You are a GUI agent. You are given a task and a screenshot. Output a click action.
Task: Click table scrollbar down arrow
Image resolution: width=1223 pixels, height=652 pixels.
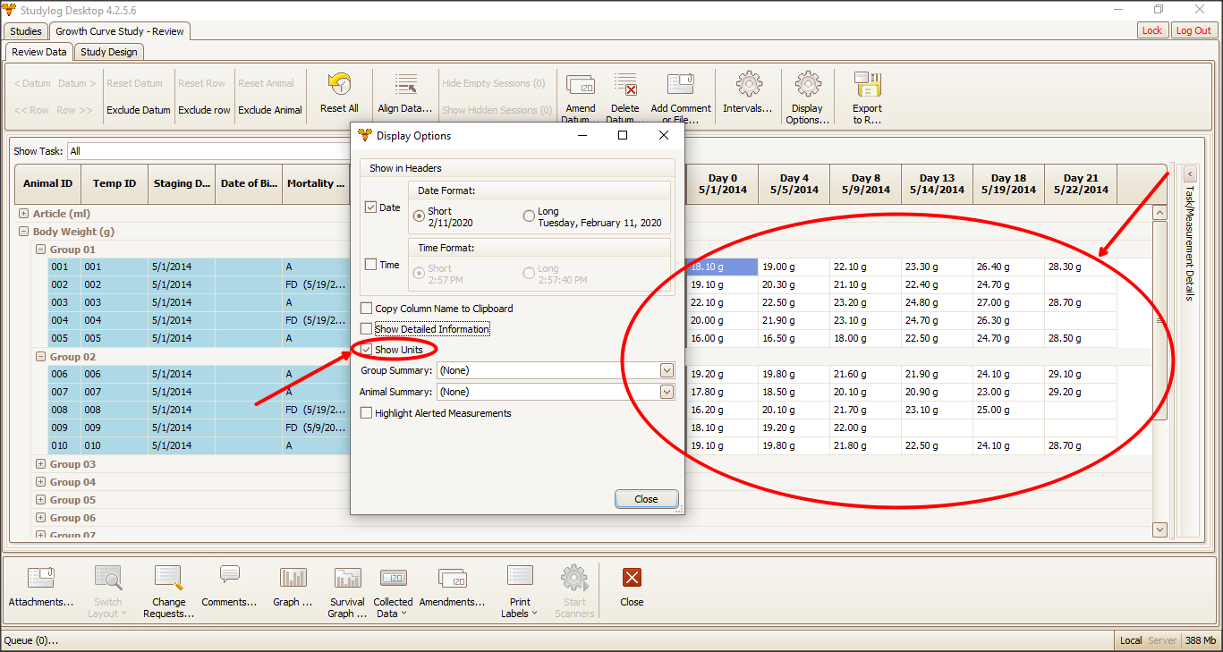(1159, 529)
